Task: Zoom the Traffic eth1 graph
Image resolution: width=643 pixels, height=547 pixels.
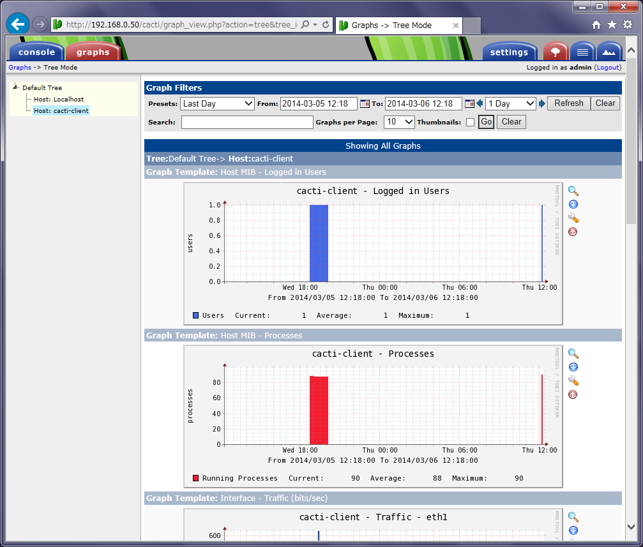Action: [x=573, y=517]
